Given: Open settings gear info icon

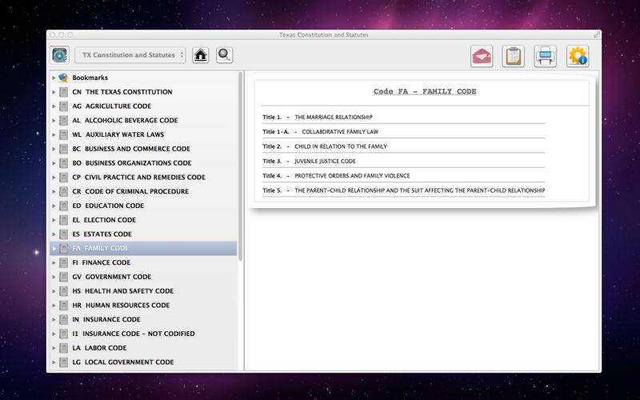Looking at the screenshot, I should tap(577, 56).
